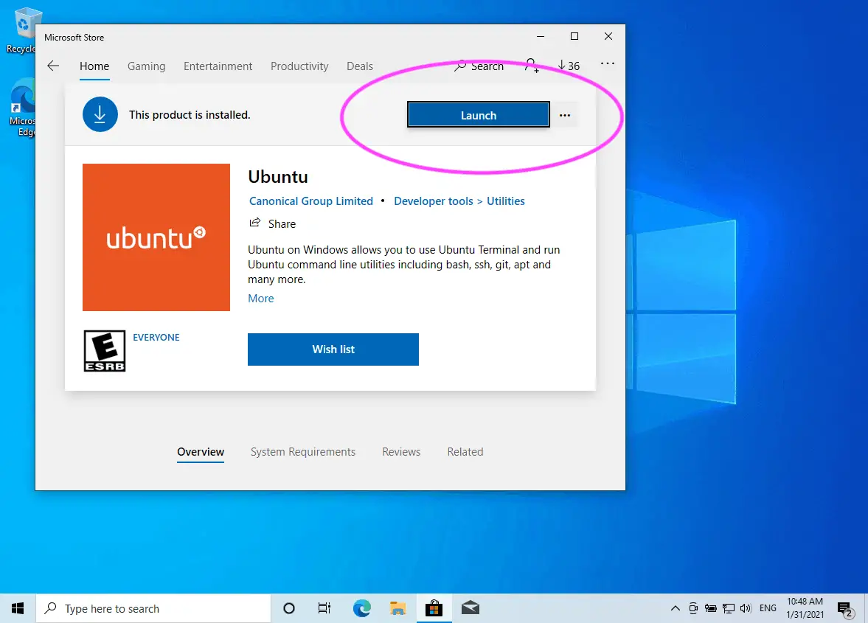
Task: Open the Productivity tab
Action: pyautogui.click(x=299, y=66)
